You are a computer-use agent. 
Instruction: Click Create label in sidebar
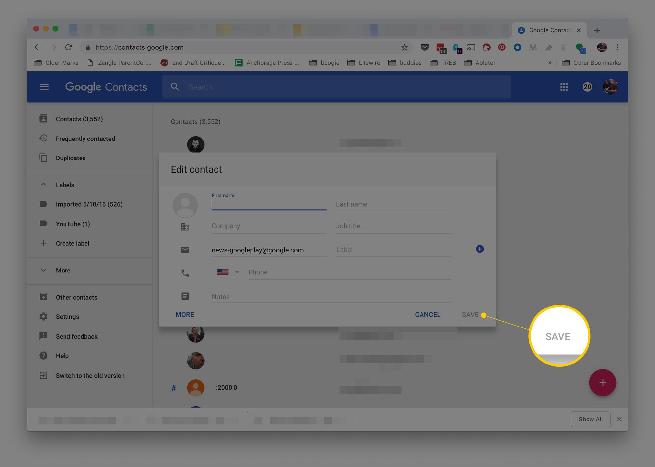click(72, 243)
